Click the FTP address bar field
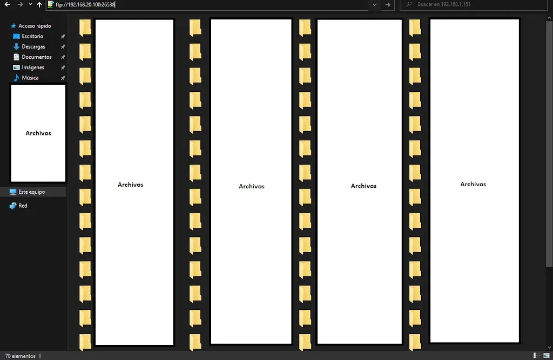Viewport: 553px width, 360px height. click(207, 4)
